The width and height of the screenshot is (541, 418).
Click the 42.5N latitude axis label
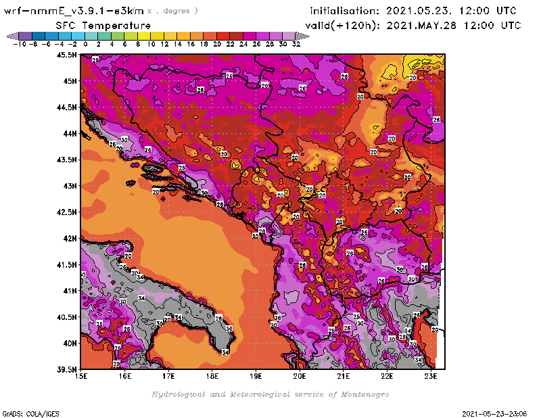(x=67, y=212)
